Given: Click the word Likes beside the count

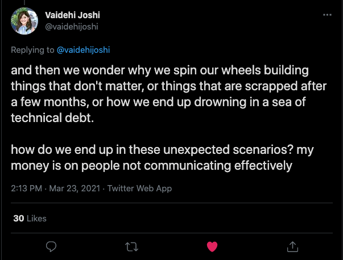Looking at the screenshot, I should tap(36, 219).
